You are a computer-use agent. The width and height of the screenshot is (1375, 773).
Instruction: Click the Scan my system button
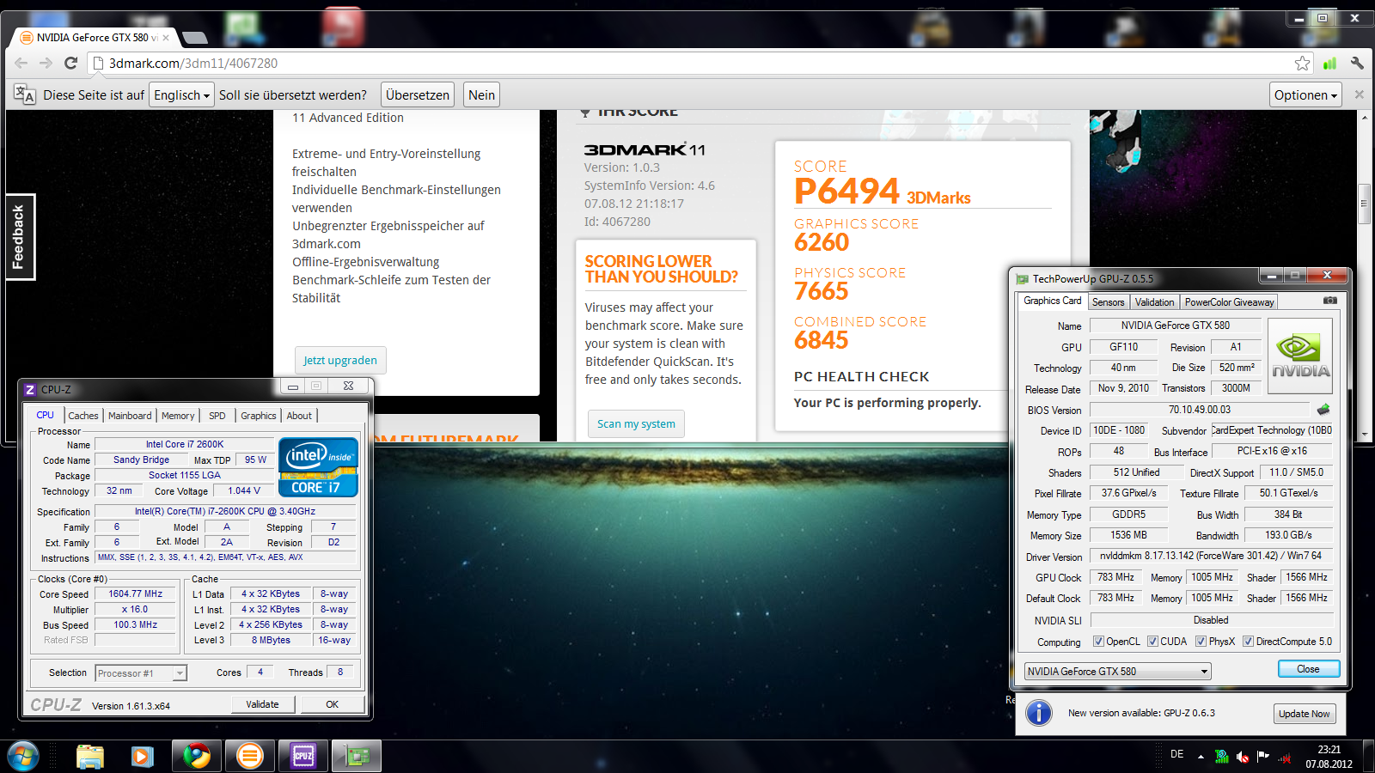pos(636,423)
